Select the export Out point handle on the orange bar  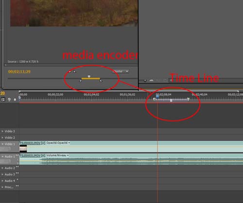(101, 80)
